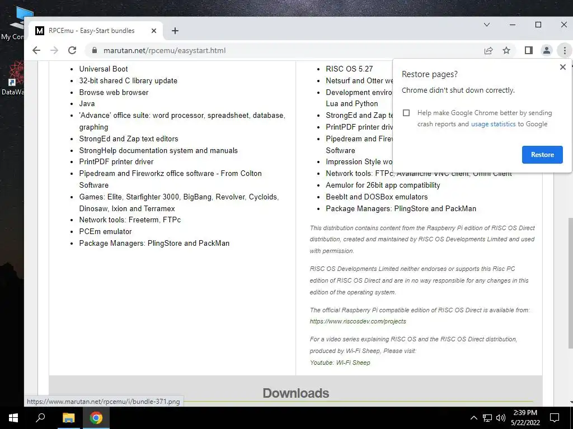Click the 'Java' list item
This screenshot has width=573, height=429.
tap(87, 103)
